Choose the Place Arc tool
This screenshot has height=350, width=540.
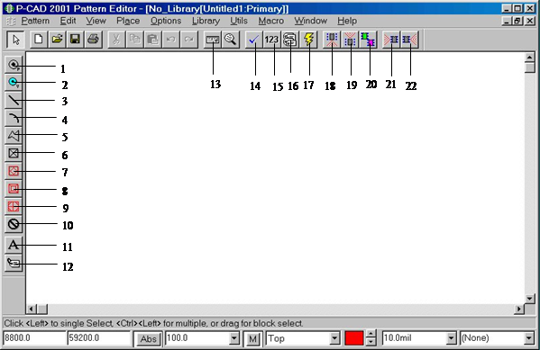click(14, 118)
